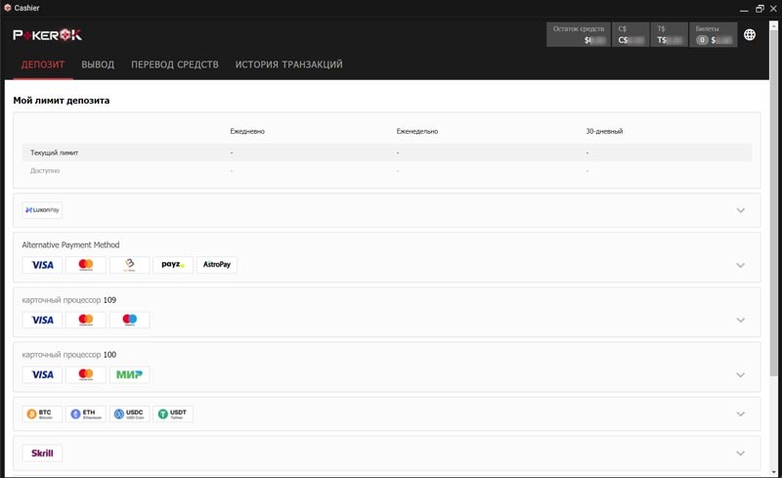The height and width of the screenshot is (478, 782).
Task: Click the globe language icon
Action: (750, 35)
